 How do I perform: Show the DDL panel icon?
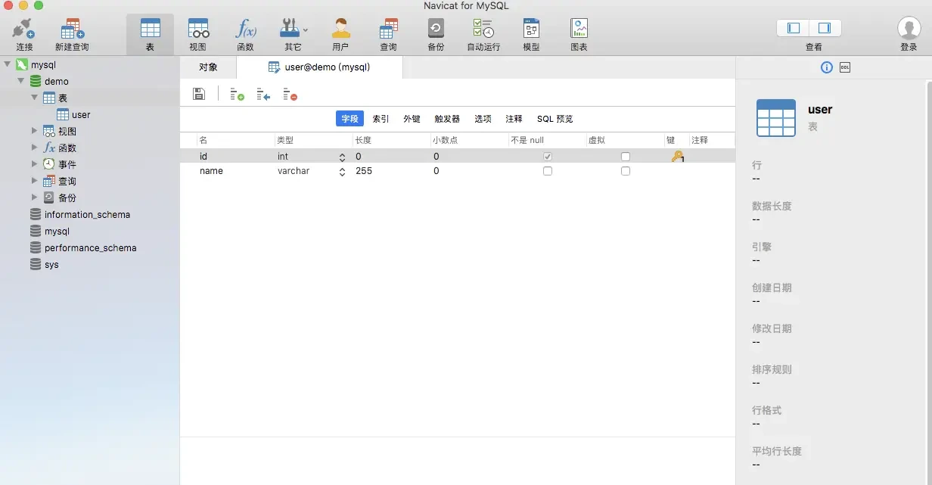(845, 67)
